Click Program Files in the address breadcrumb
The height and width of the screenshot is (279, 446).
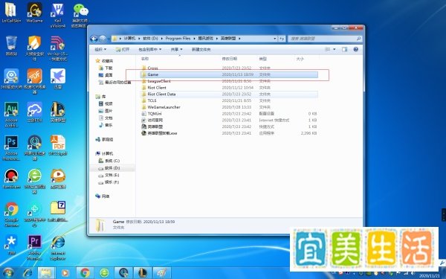(x=178, y=39)
